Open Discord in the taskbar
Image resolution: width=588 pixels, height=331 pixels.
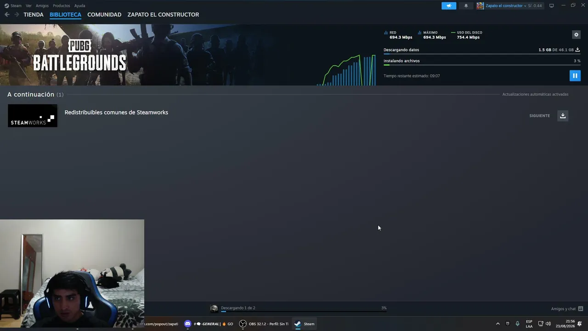pyautogui.click(x=209, y=324)
